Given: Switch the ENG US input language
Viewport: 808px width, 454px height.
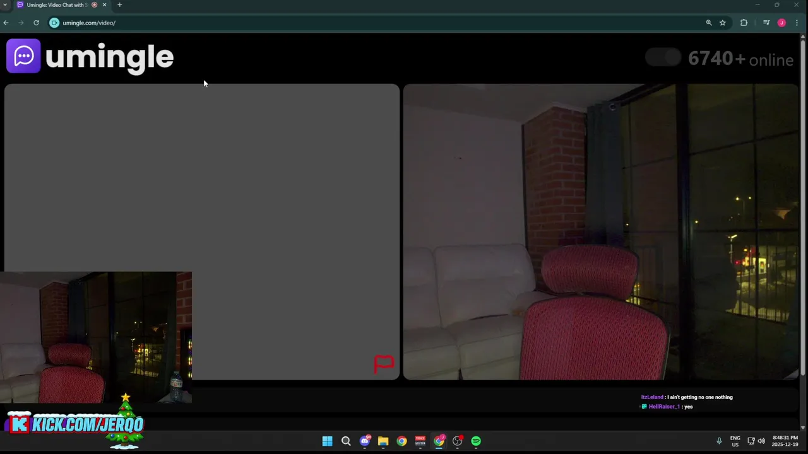Looking at the screenshot, I should [735, 441].
